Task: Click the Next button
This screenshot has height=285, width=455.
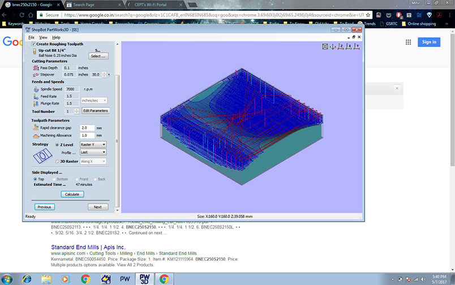Action: point(98,207)
